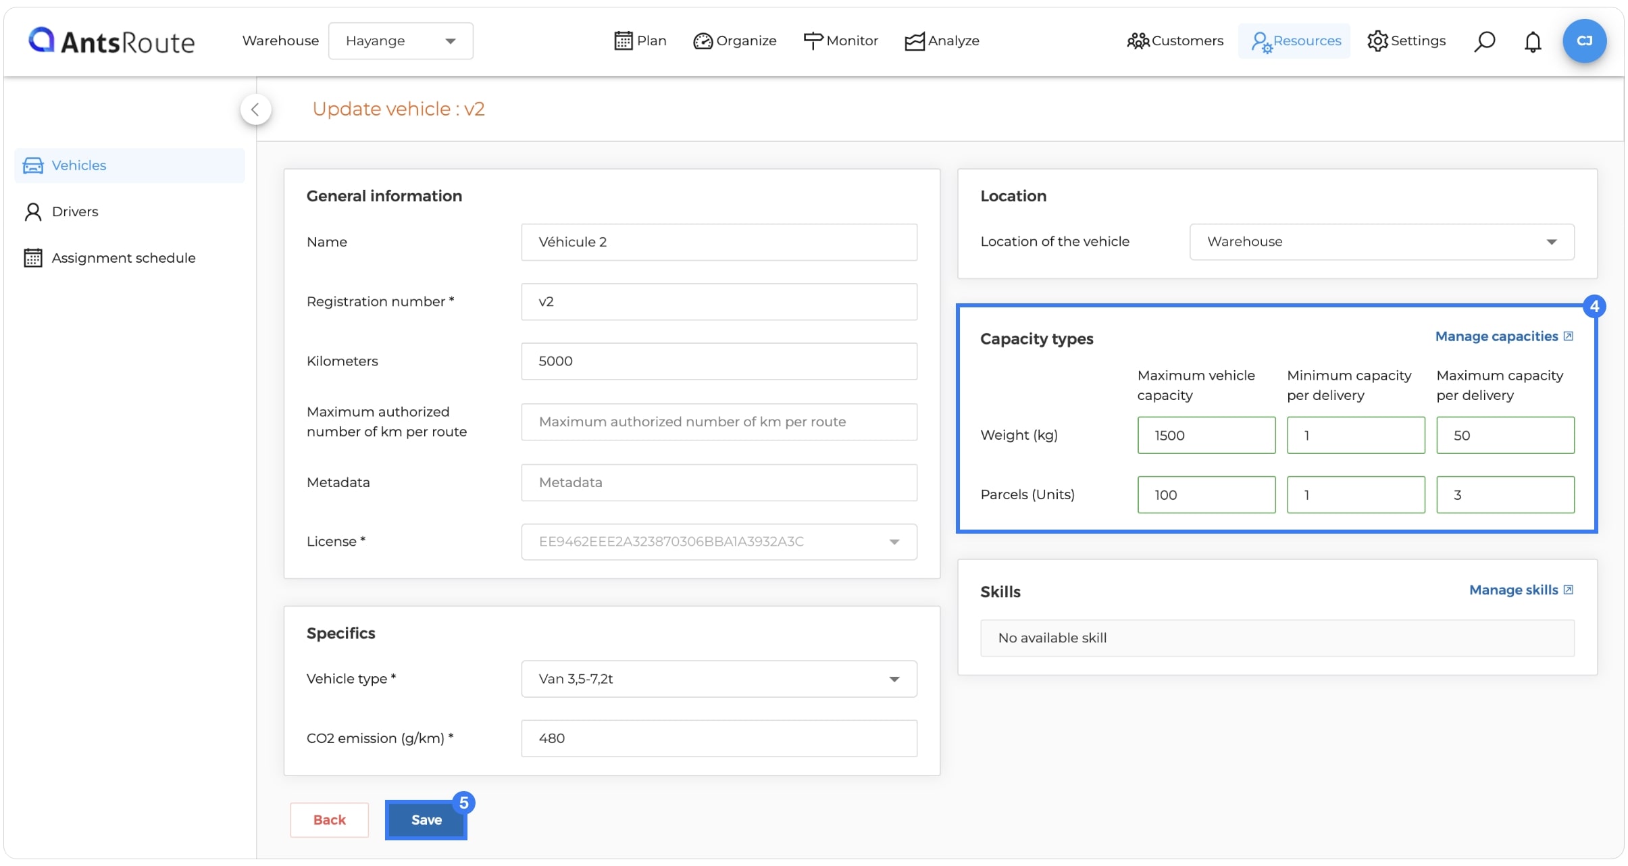1628x866 pixels.
Task: Open the Settings menu label
Action: 1418,41
